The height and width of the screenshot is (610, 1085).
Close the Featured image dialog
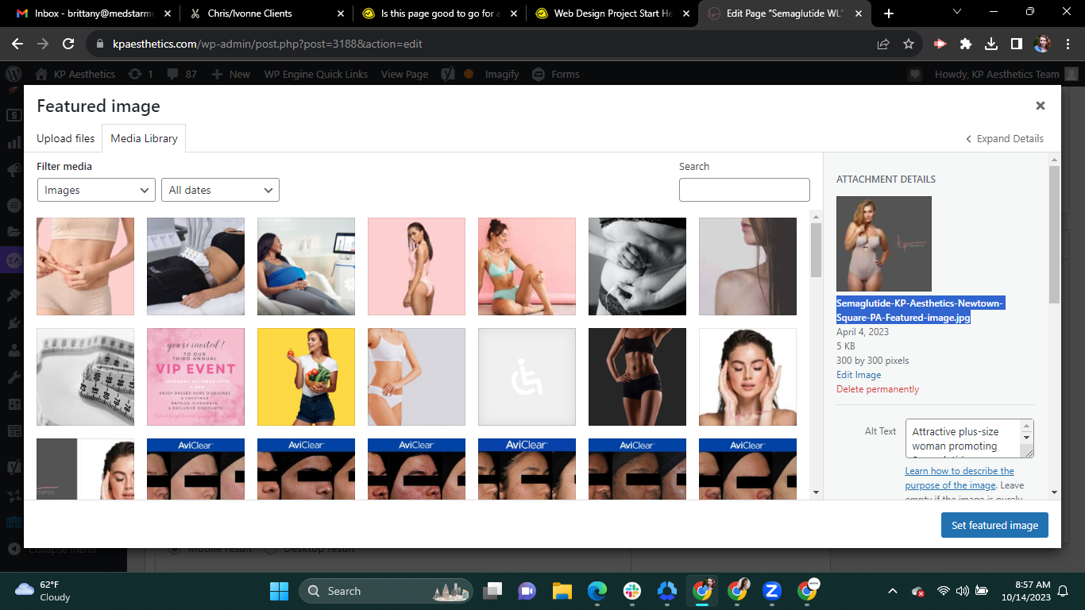point(1040,106)
